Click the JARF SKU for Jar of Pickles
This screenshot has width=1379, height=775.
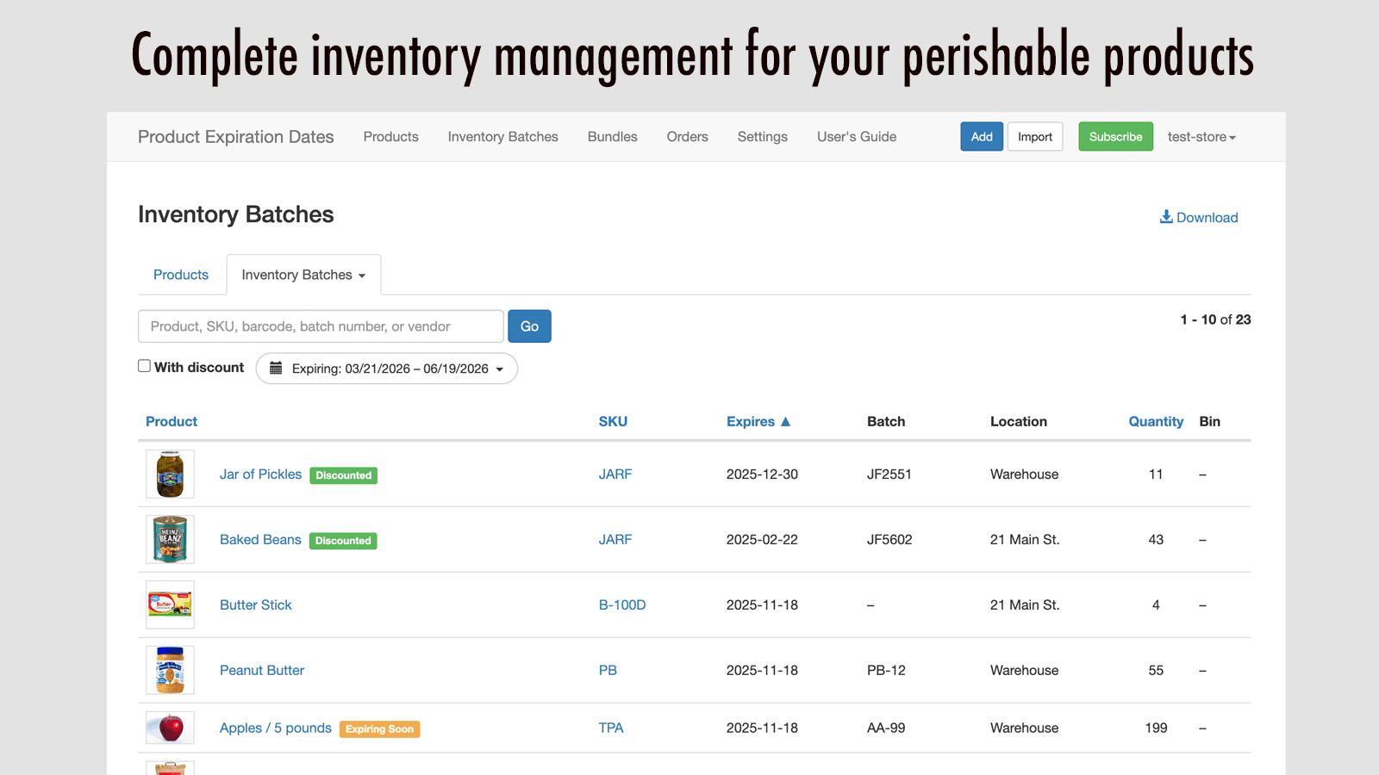tap(615, 474)
